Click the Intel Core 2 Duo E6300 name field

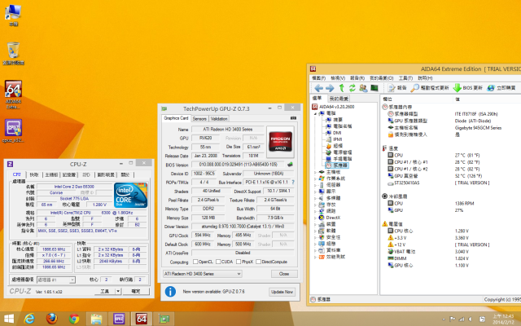74,187
